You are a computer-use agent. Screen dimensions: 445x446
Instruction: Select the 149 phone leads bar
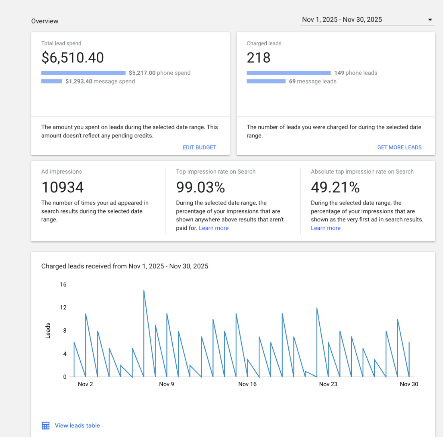point(288,73)
